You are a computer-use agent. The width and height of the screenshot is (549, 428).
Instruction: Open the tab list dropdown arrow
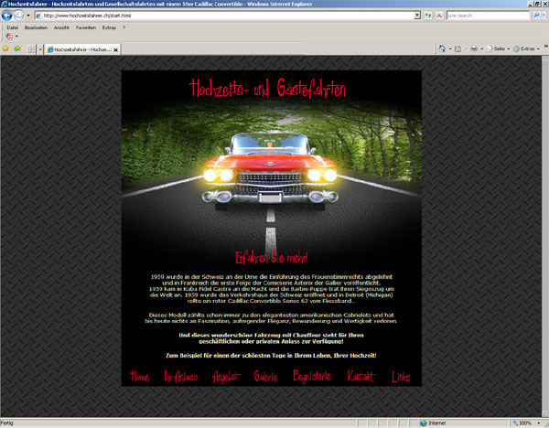coord(40,49)
